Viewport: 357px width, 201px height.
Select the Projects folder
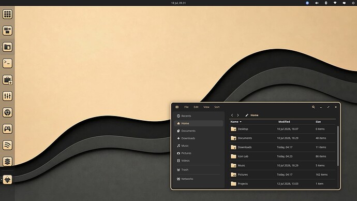[x=282, y=184]
